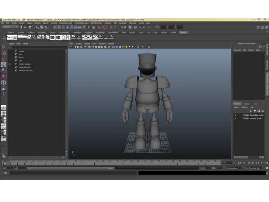
Task: Click the 'addA' shelf icon
Action: 106,37
